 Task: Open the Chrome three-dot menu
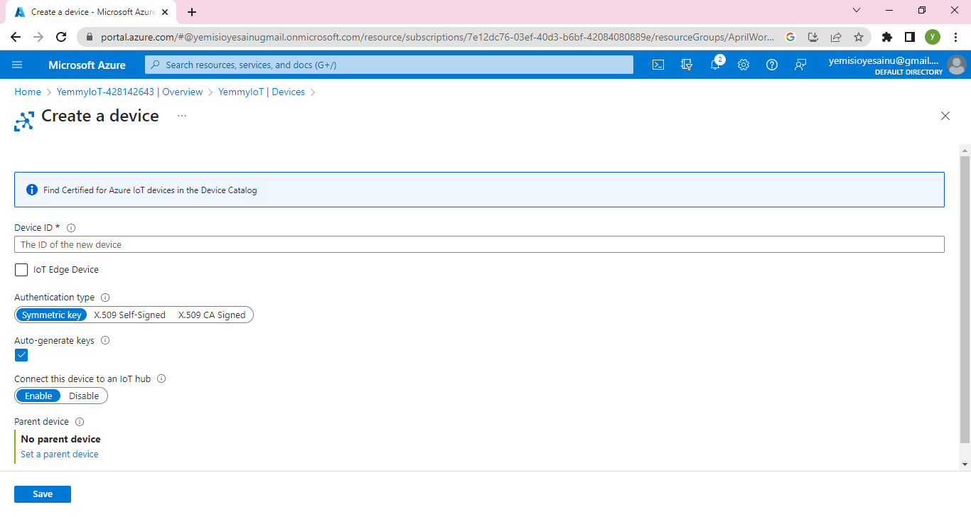point(955,37)
